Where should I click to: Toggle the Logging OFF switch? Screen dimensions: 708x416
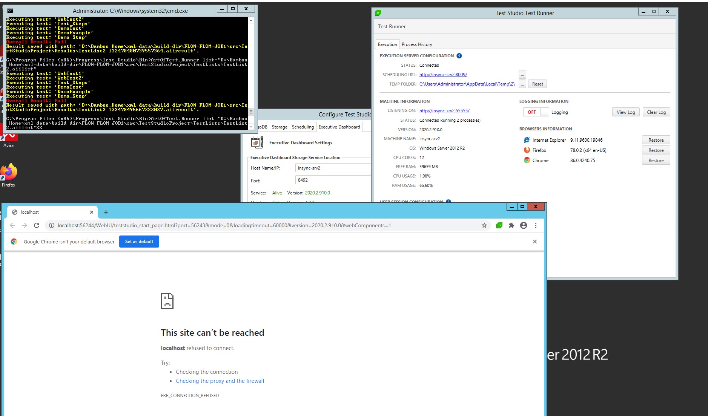[536, 112]
